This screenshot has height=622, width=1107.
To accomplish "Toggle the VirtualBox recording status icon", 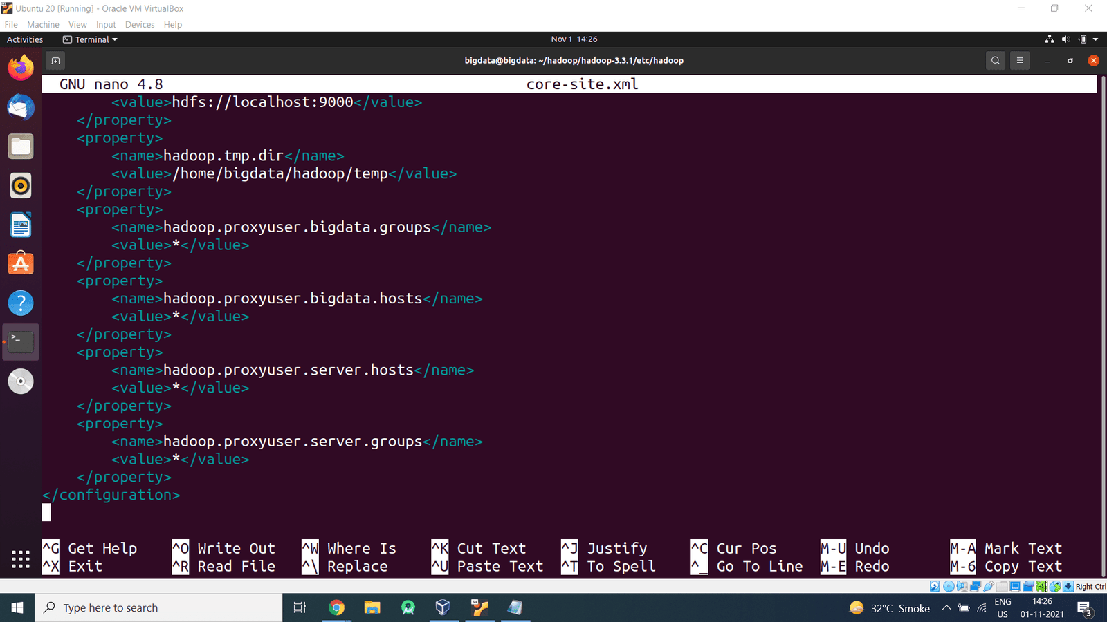I will pos(1029,585).
